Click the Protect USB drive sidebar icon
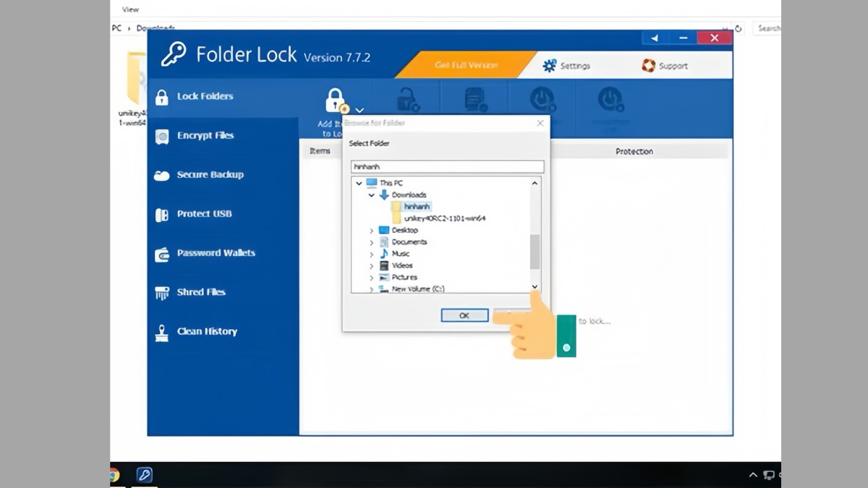This screenshot has width=868, height=488. [162, 214]
